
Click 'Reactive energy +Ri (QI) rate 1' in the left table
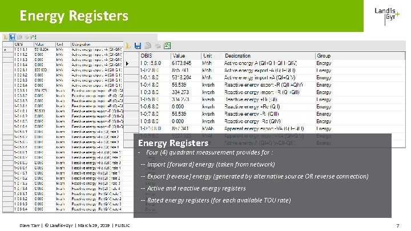click(95, 132)
